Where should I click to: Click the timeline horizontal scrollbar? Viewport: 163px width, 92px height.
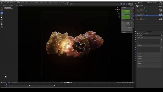coord(67,88)
